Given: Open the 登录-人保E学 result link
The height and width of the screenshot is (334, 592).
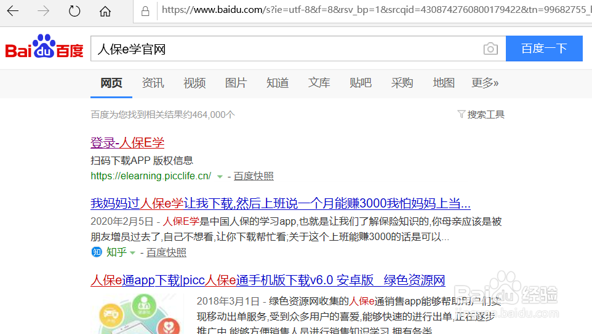Looking at the screenshot, I should click(127, 142).
